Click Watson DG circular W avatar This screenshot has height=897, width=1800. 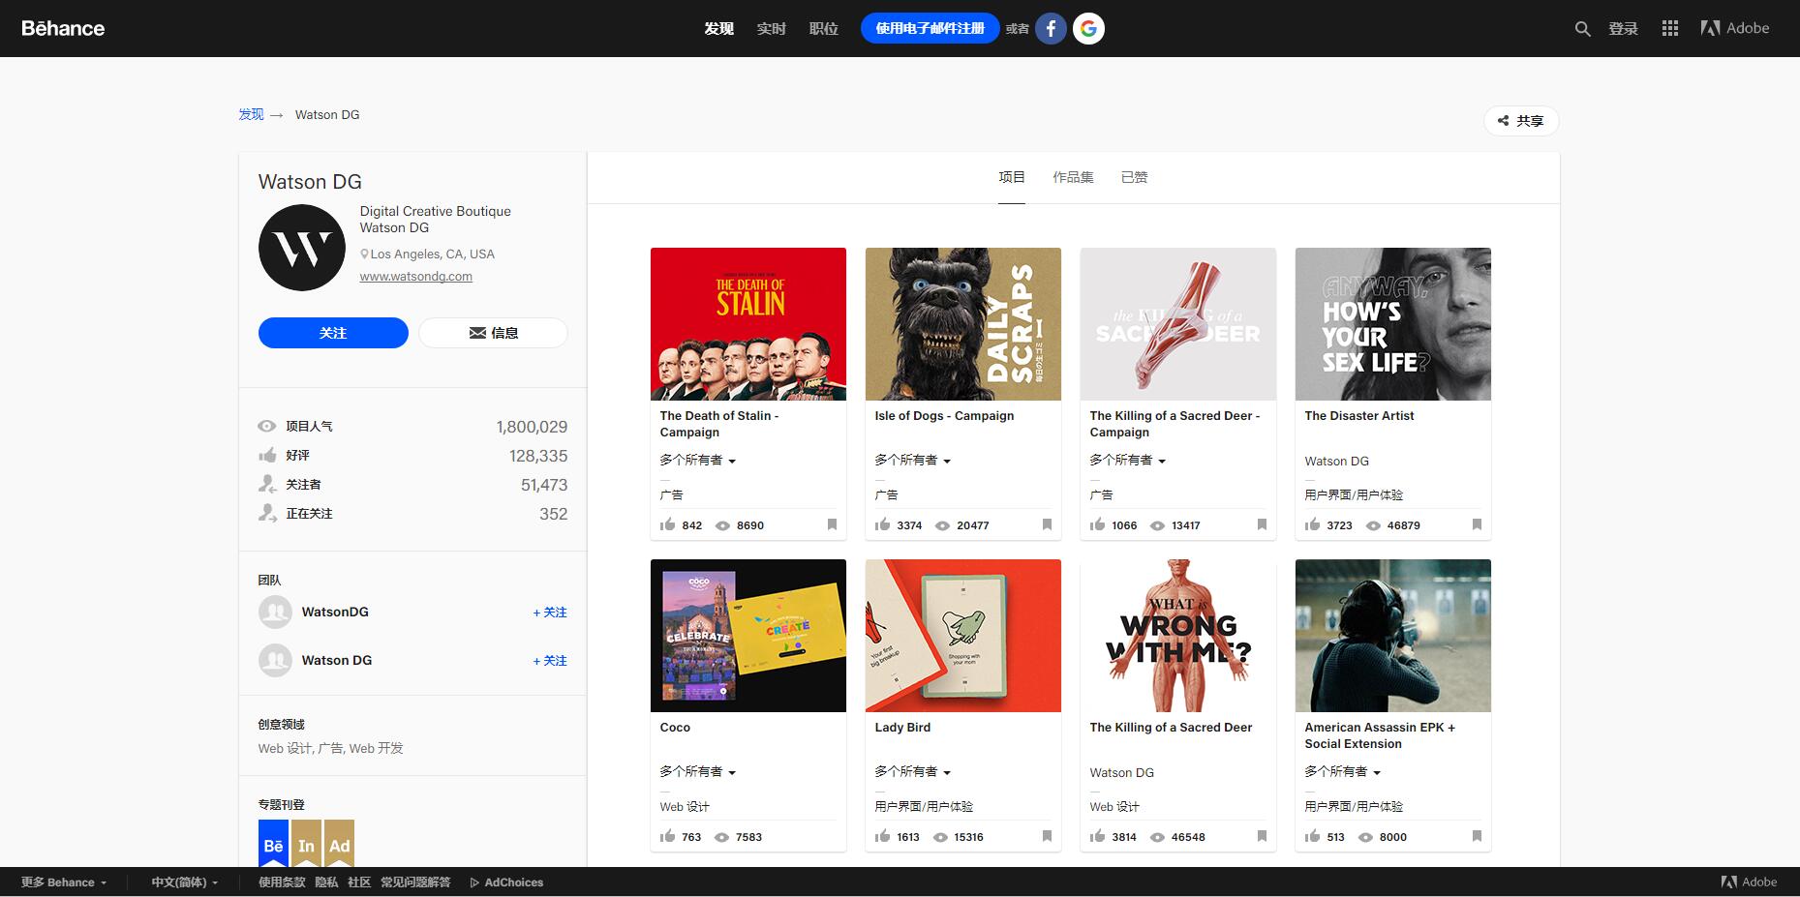click(x=302, y=248)
